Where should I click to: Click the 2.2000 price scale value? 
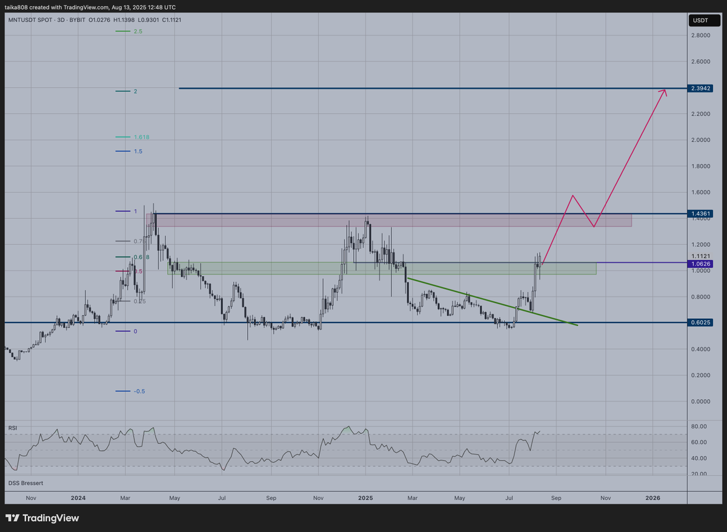700,114
